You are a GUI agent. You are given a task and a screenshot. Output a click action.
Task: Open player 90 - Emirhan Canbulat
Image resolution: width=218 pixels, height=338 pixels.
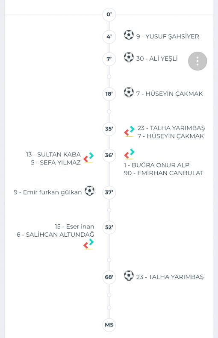[164, 173]
